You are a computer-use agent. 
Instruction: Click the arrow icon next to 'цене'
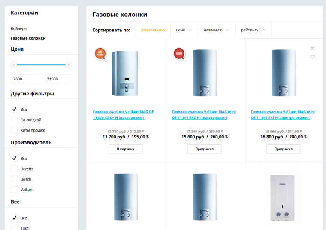190,30
